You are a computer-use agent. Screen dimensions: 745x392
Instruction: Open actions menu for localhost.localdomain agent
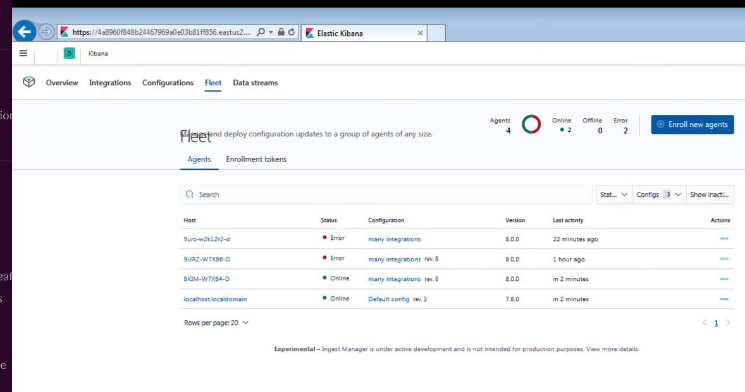(723, 299)
